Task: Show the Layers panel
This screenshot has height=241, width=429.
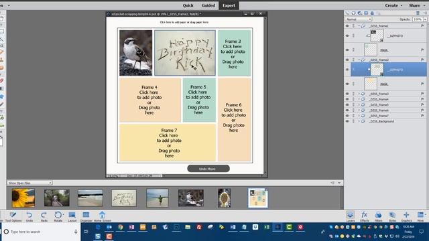Action: point(350,216)
